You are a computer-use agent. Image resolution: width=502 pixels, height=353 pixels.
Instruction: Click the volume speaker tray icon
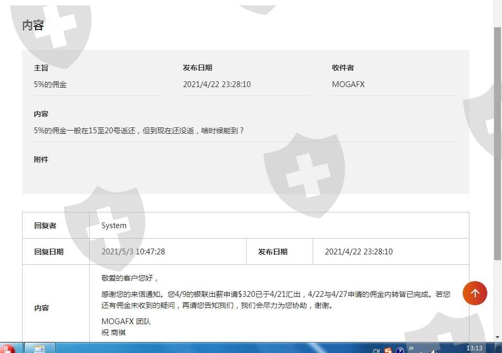point(433,351)
